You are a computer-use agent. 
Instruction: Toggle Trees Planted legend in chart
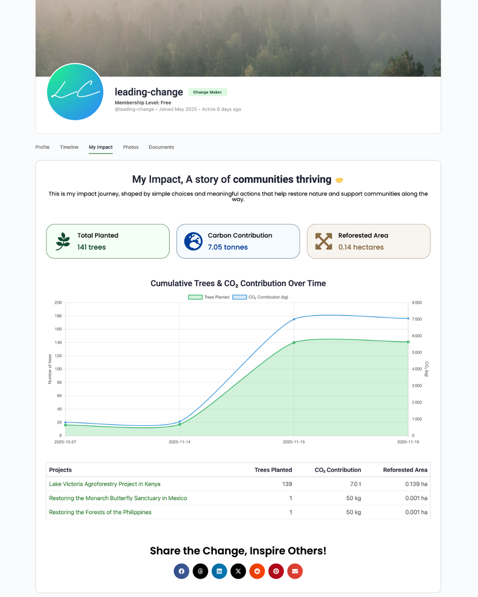click(x=209, y=297)
